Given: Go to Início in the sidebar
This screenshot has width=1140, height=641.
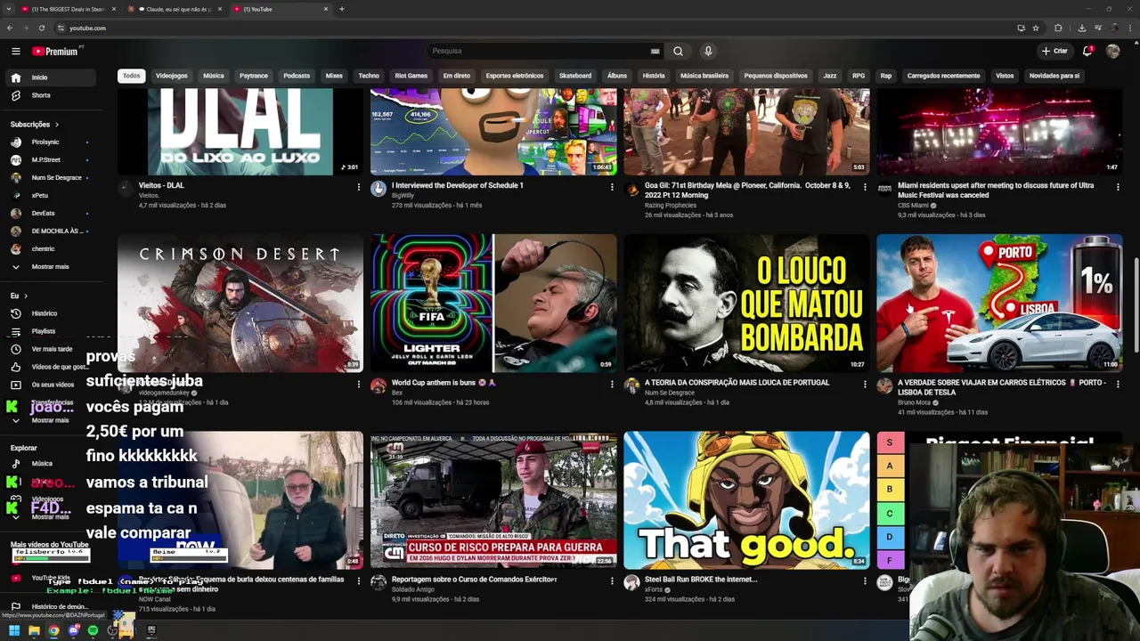Looking at the screenshot, I should click(49, 77).
